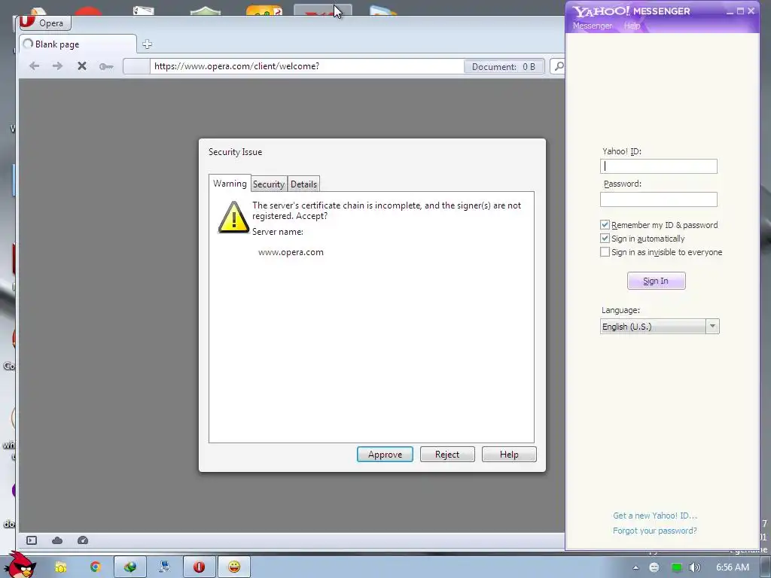Viewport: 771px width, 578px height.
Task: Switch to the Security tab
Action: pyautogui.click(x=269, y=184)
